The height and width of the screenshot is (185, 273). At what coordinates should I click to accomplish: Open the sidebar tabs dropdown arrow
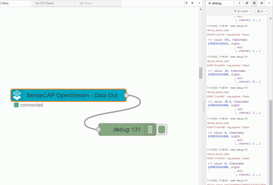[269, 3]
